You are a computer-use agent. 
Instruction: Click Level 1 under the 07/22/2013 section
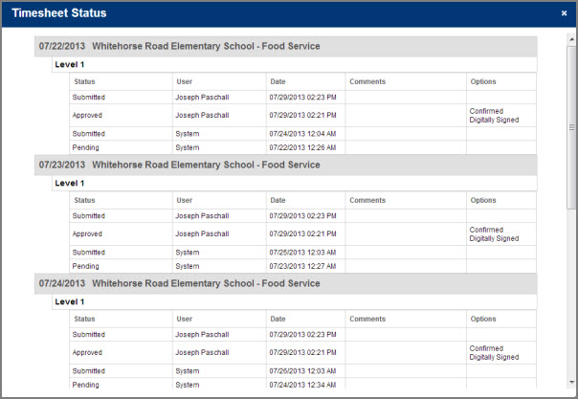70,63
